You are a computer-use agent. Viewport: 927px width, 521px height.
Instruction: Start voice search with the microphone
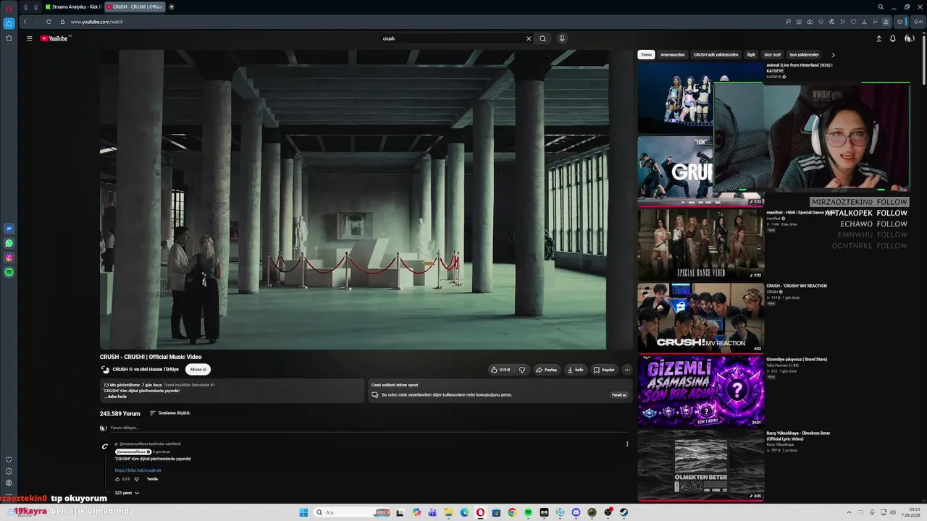tap(562, 38)
